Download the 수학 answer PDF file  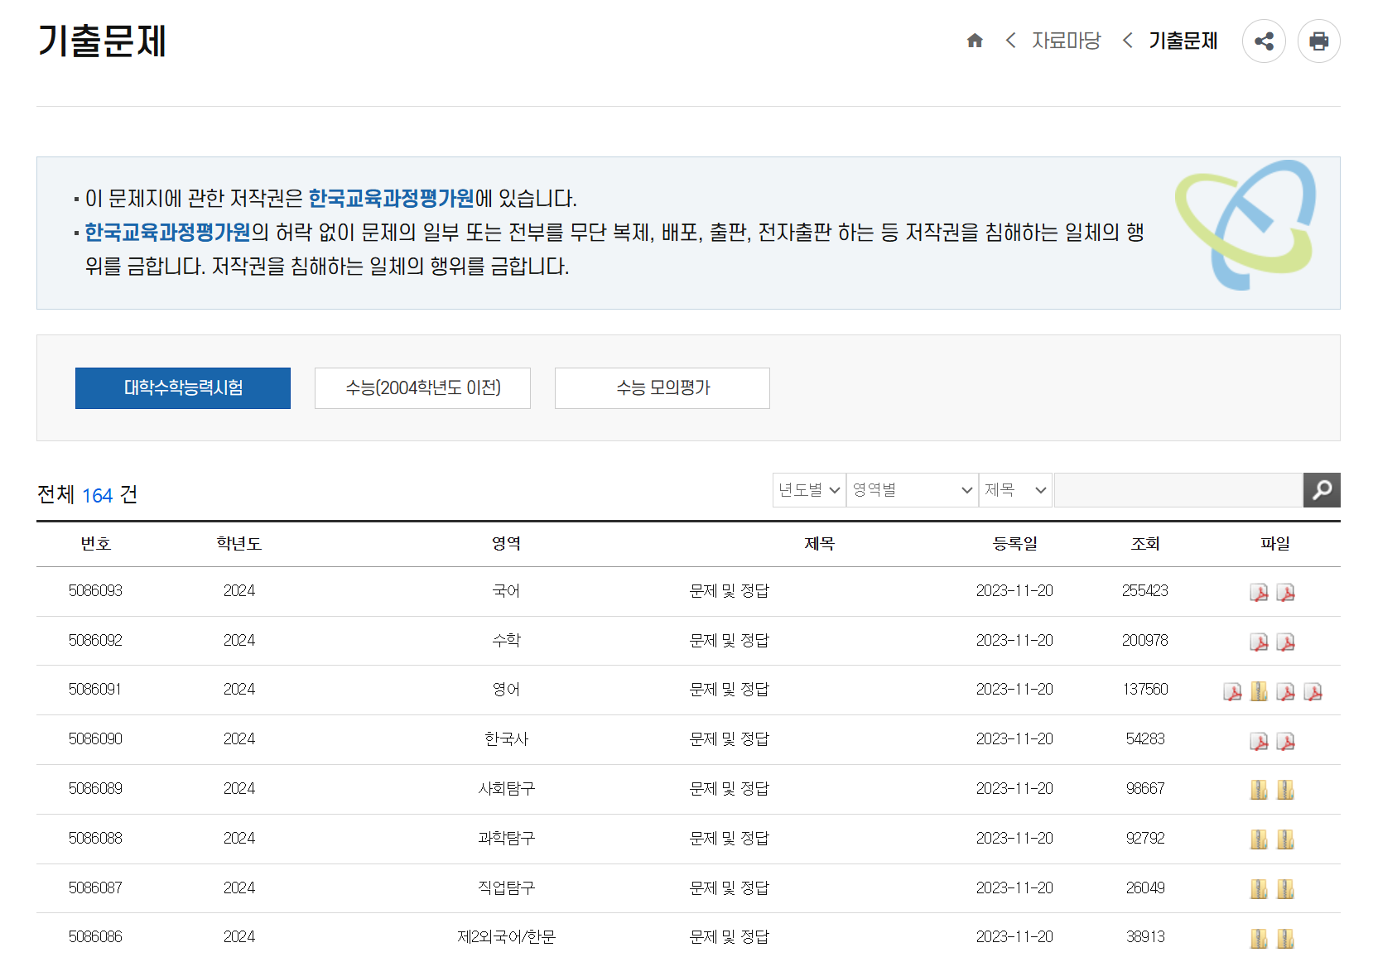[1285, 641]
